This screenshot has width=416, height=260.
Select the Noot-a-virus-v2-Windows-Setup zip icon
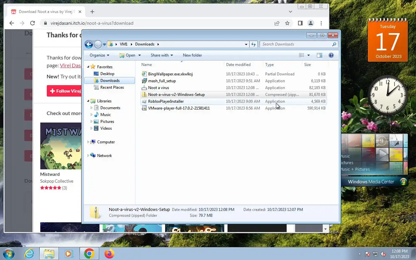145,95
